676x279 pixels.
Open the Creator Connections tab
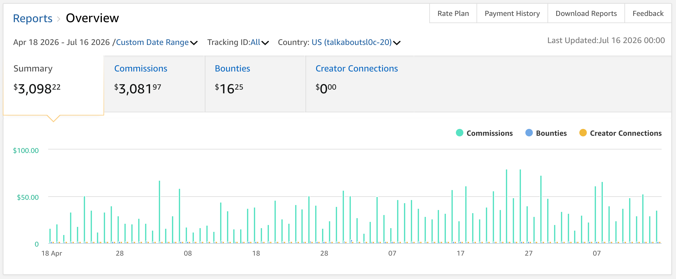[360, 84]
